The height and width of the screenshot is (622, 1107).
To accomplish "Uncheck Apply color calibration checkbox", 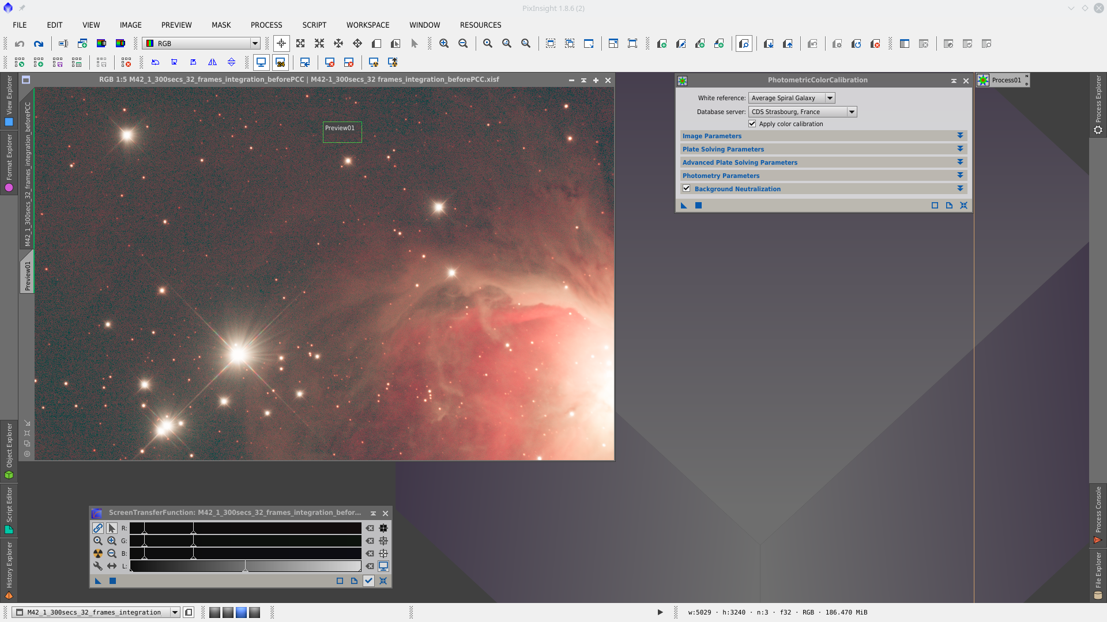I will (x=752, y=124).
